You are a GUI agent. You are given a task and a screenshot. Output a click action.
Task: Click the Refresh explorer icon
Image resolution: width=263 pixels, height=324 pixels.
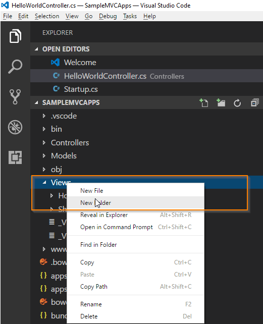(x=237, y=103)
